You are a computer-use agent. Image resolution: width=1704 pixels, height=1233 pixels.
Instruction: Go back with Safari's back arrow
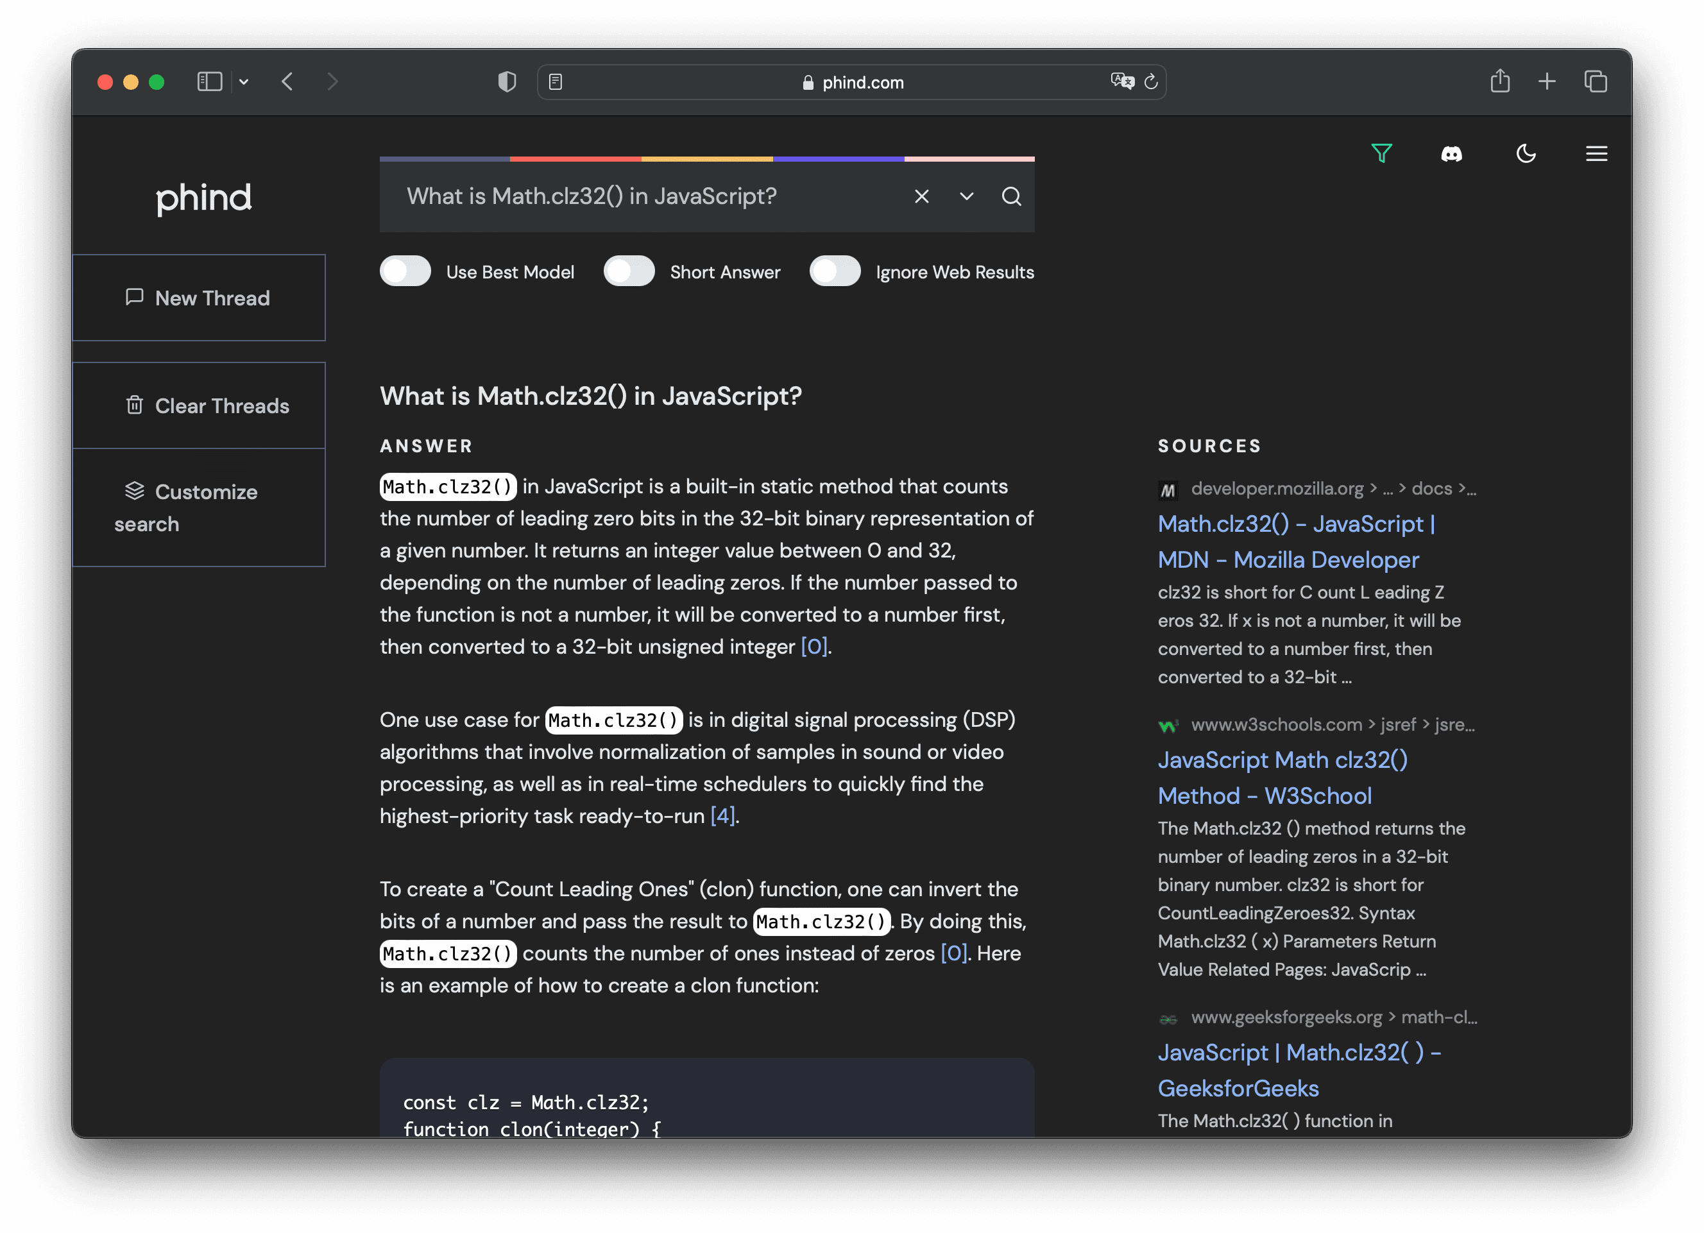[287, 81]
